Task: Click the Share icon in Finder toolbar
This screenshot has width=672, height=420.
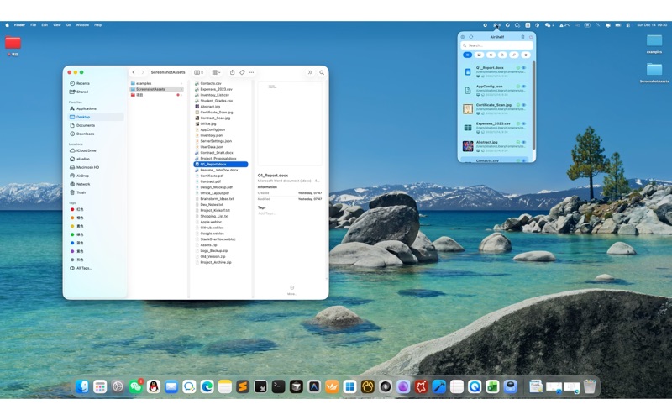Action: coord(233,72)
